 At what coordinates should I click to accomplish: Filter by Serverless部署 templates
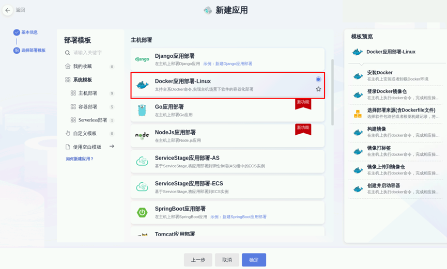click(x=93, y=120)
